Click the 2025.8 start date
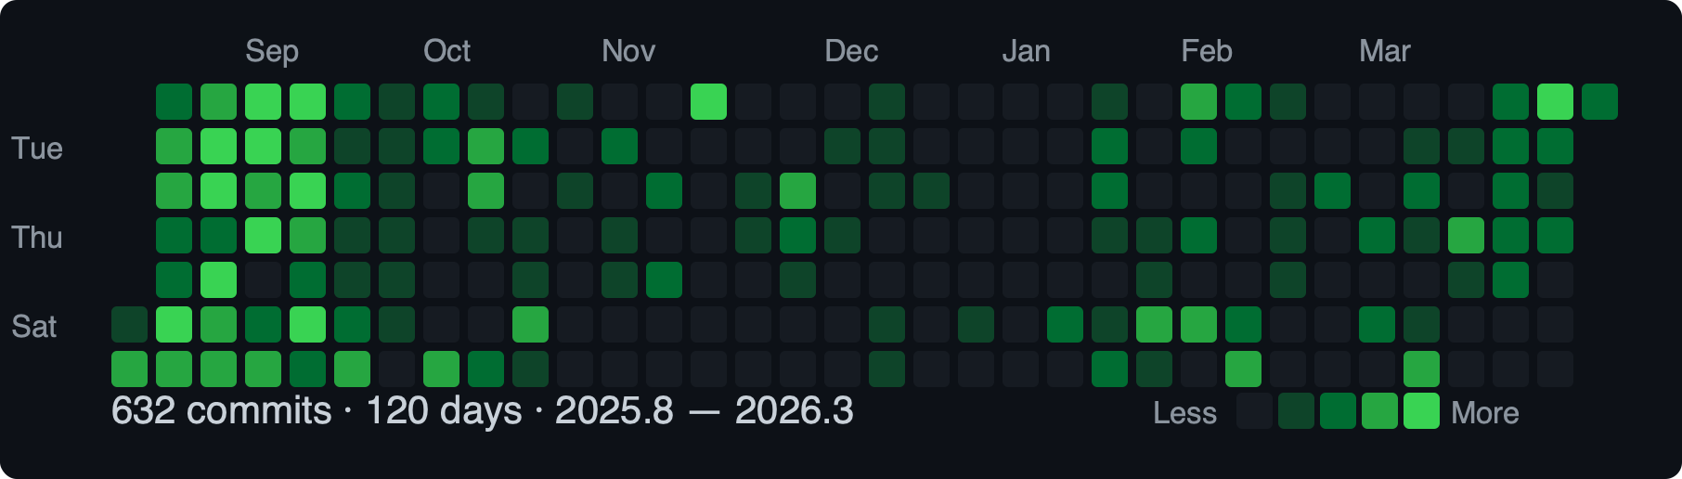The width and height of the screenshot is (1682, 479). (614, 410)
